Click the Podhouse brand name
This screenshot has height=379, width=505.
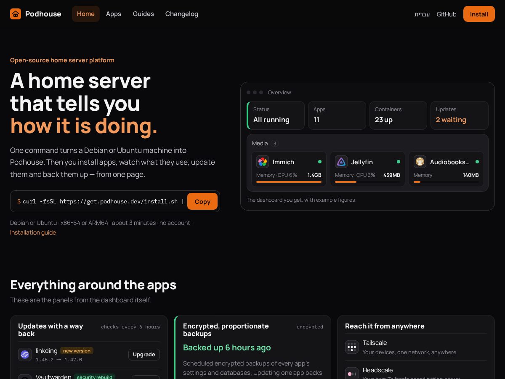(x=43, y=14)
